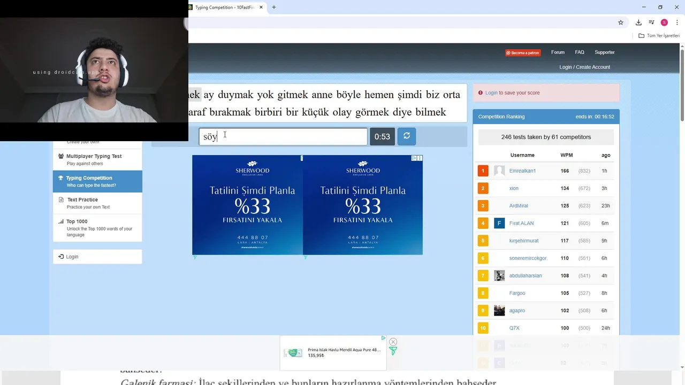Click agapro avatar picture
This screenshot has height=385, width=685.
click(499, 310)
